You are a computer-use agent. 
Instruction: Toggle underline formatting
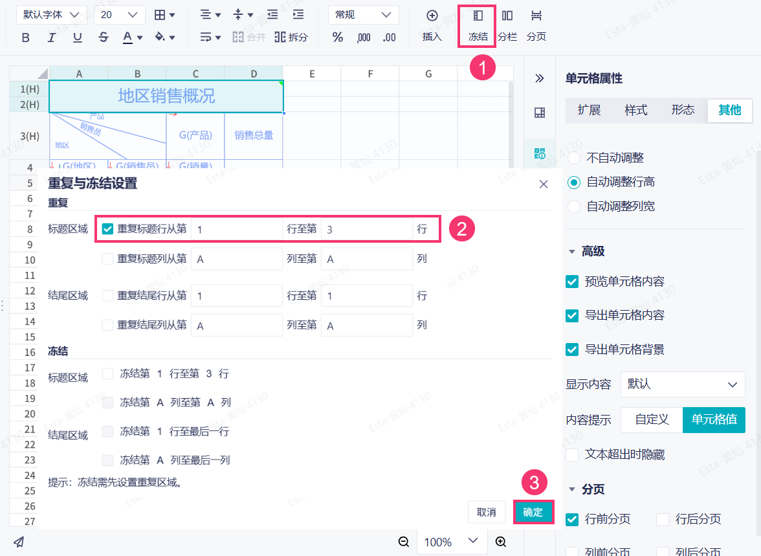(77, 38)
